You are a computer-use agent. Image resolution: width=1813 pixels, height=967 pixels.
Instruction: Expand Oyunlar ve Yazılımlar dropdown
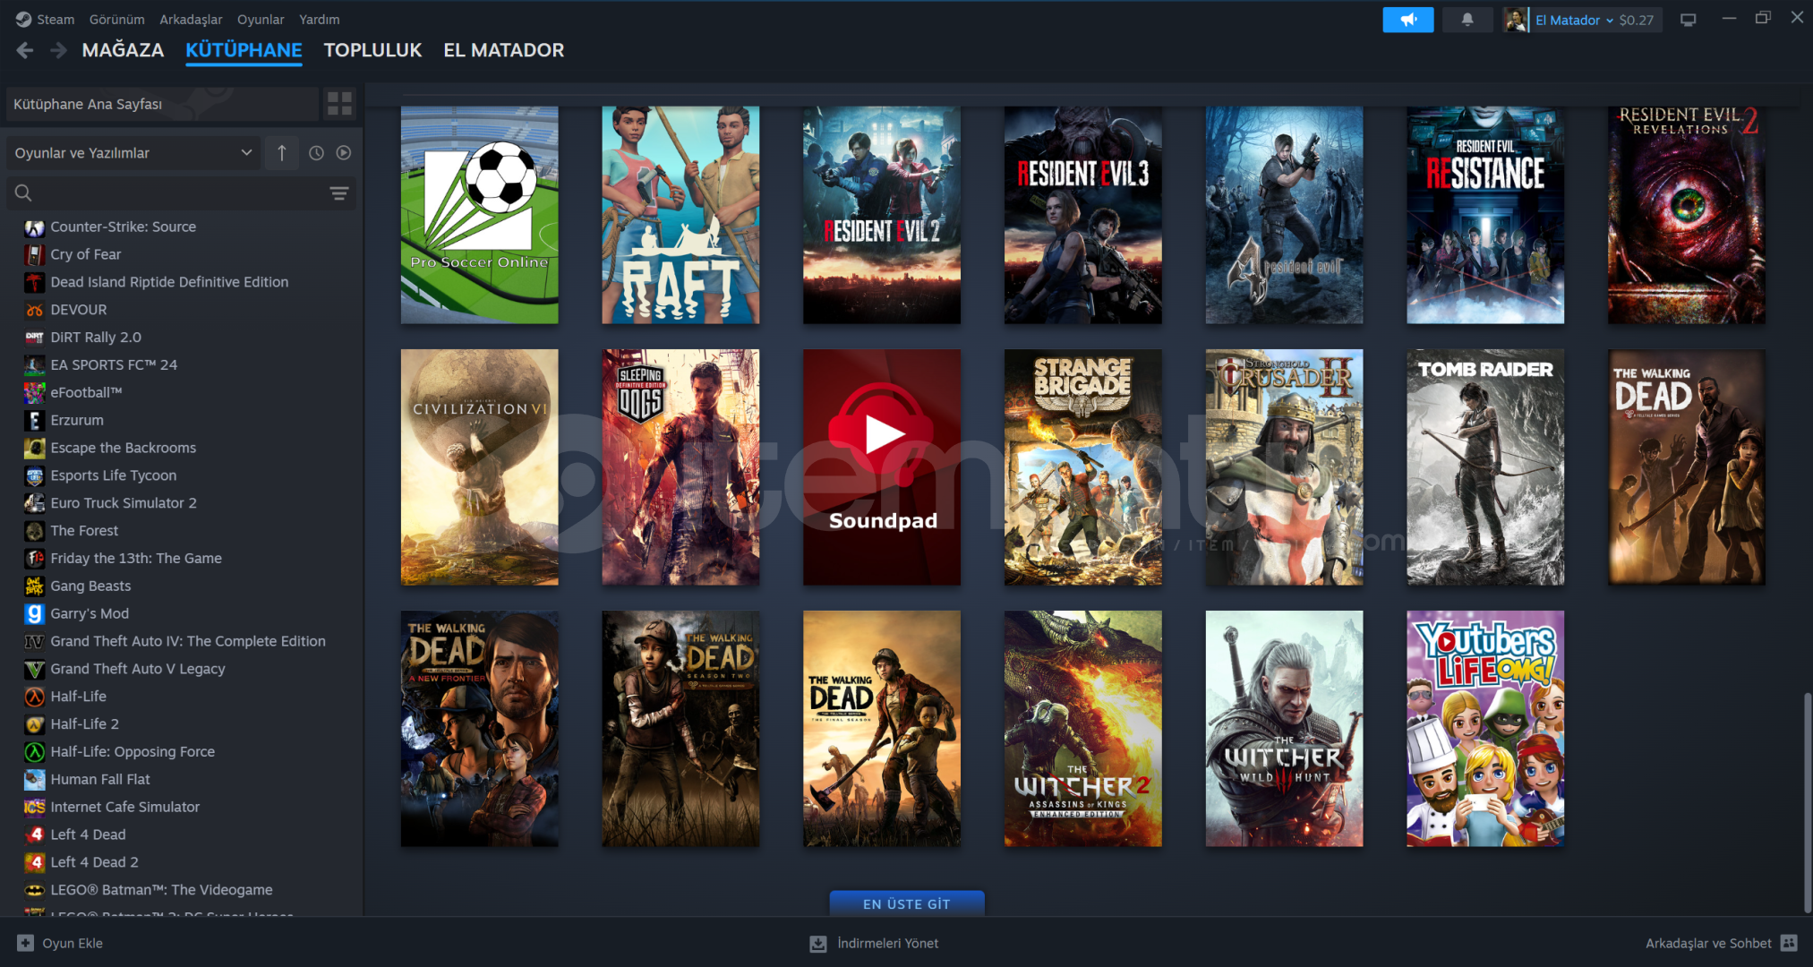(x=133, y=153)
